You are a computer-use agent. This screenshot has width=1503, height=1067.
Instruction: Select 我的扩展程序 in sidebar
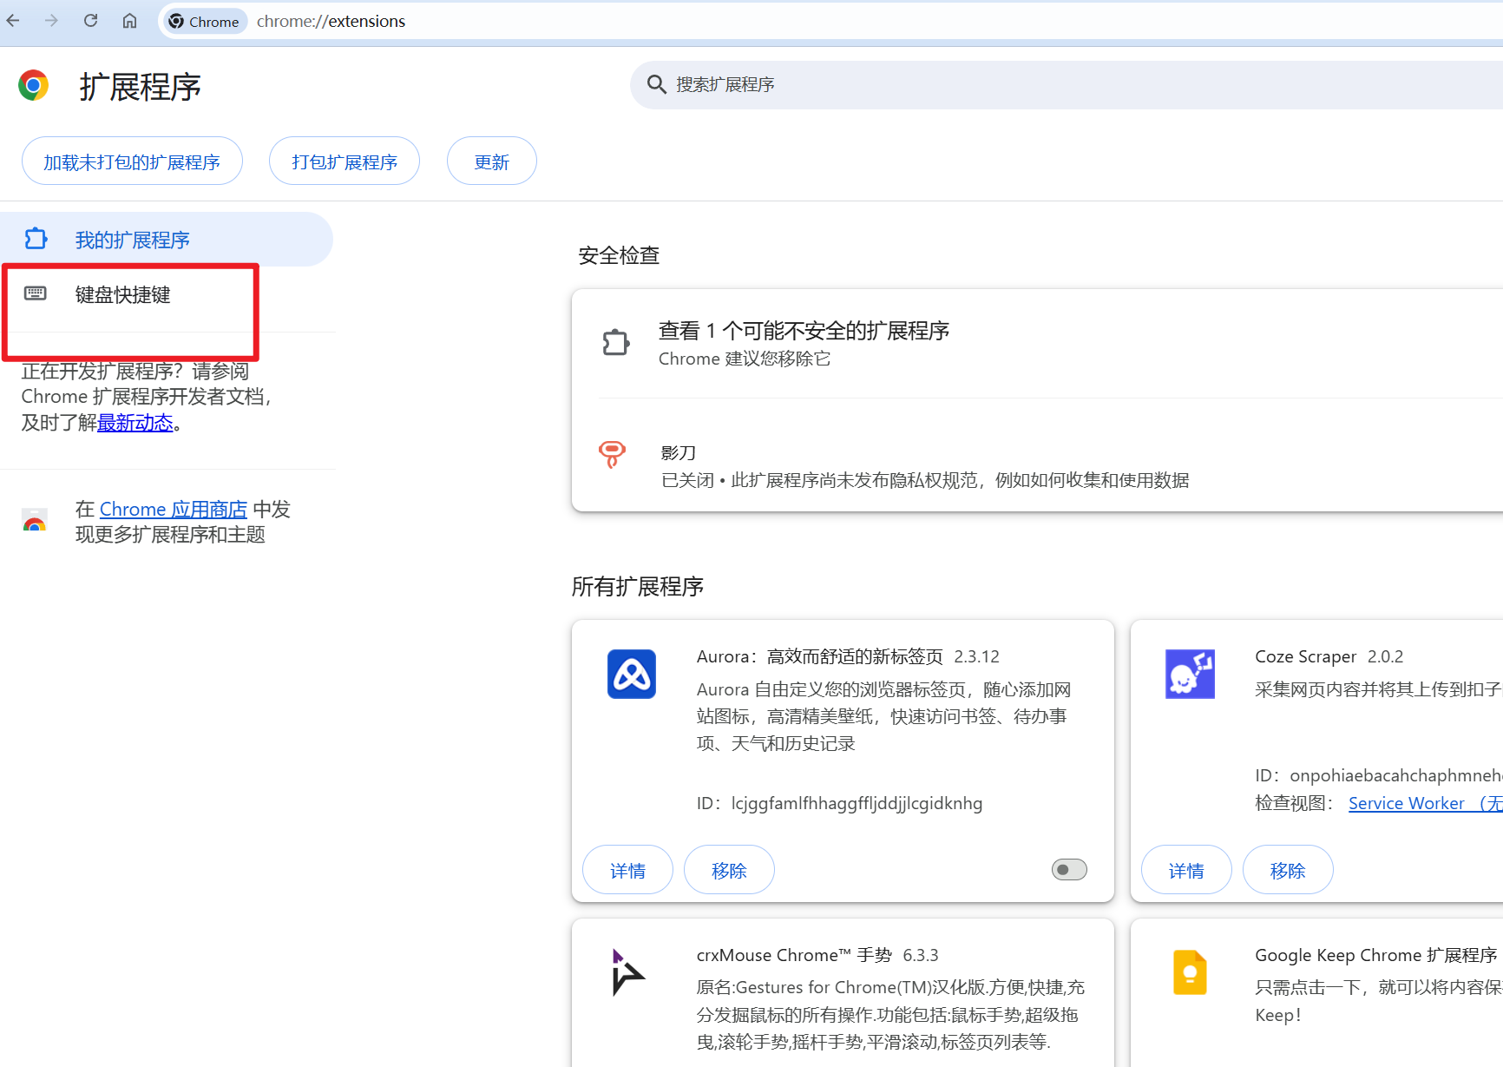167,240
